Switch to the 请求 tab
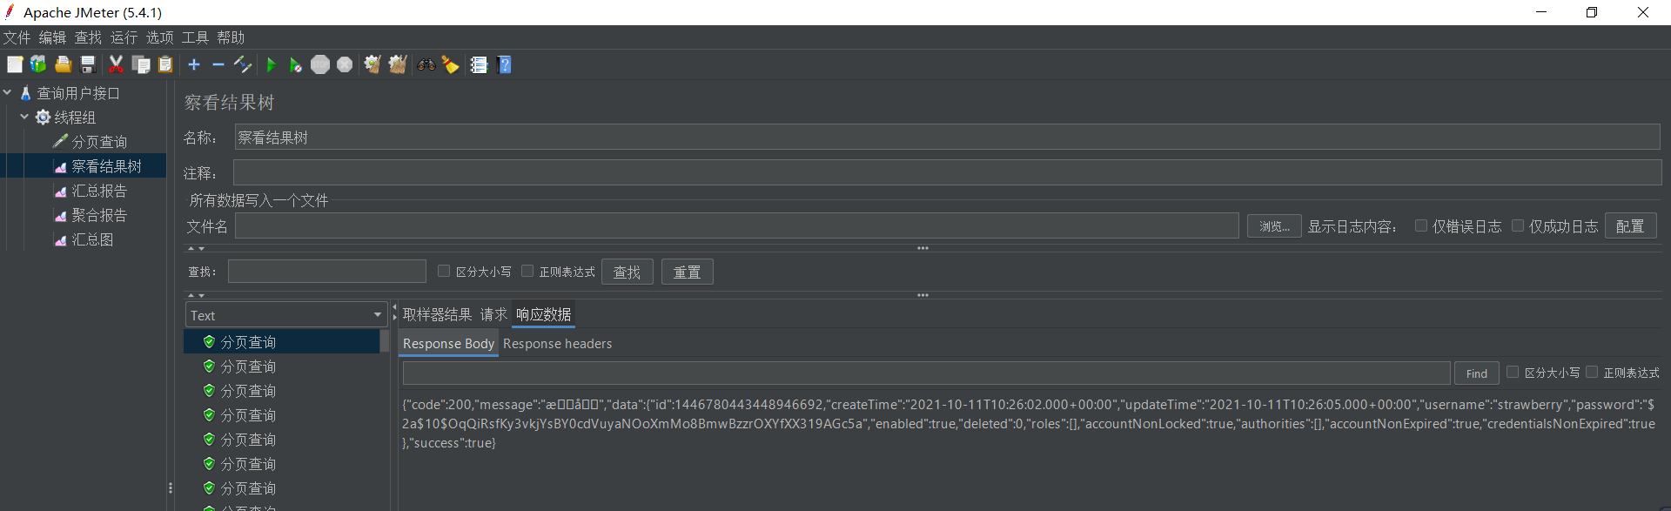The height and width of the screenshot is (511, 1671). coord(493,314)
